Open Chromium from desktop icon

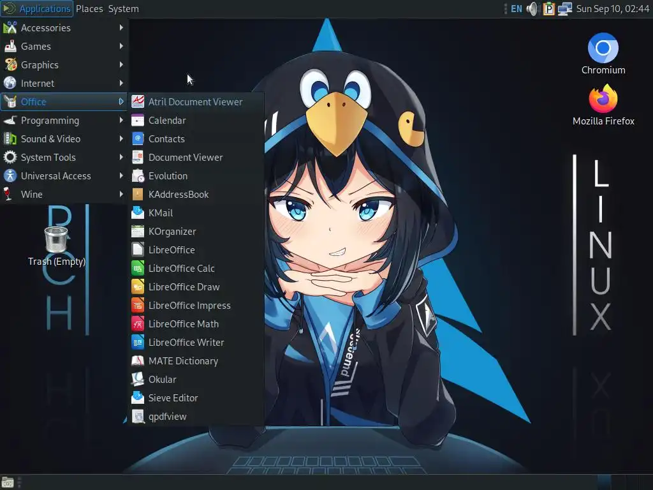603,54
